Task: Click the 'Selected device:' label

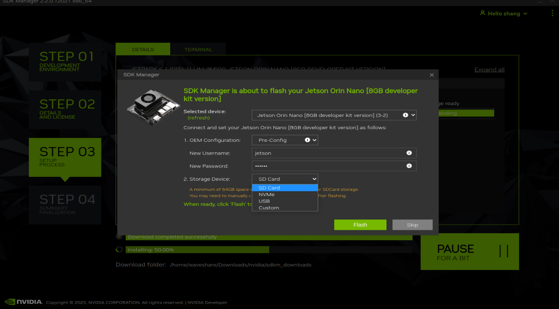Action: 204,112
